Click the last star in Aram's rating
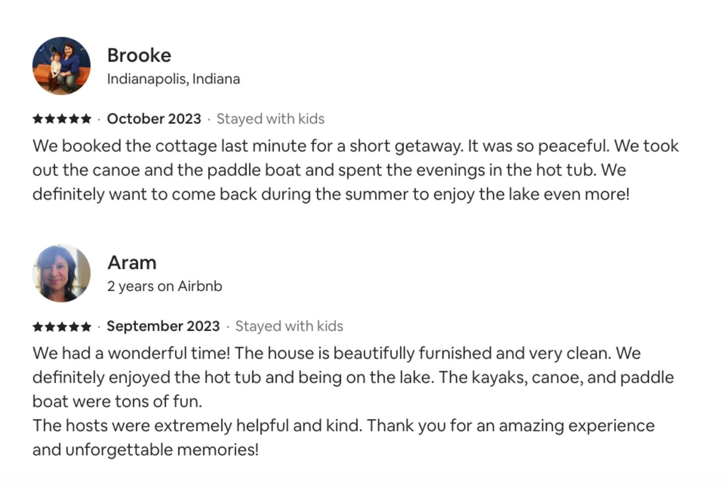This screenshot has height=484, width=727. pos(86,327)
